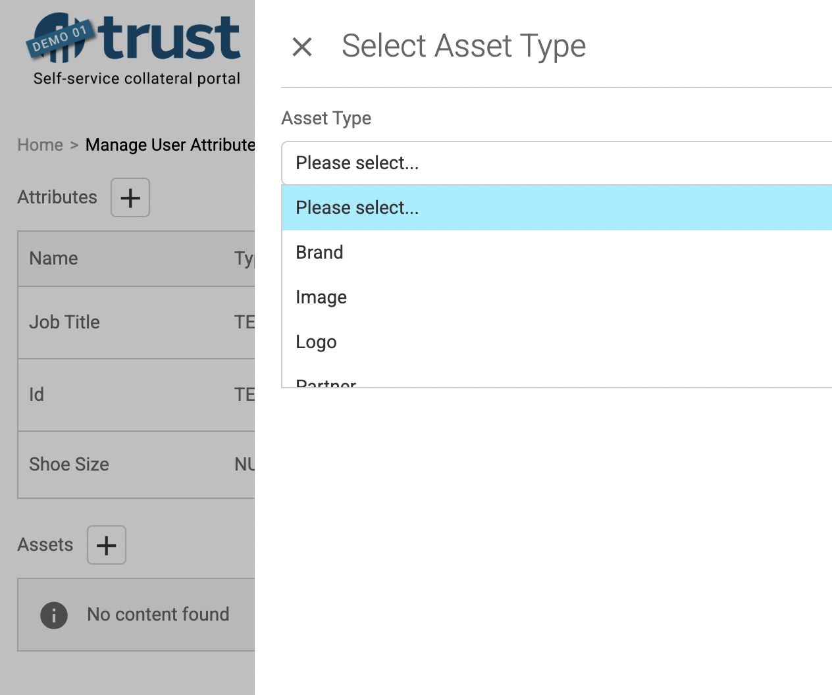The height and width of the screenshot is (695, 832).
Task: Select the highlighted 'Please select...' option
Action: click(556, 208)
